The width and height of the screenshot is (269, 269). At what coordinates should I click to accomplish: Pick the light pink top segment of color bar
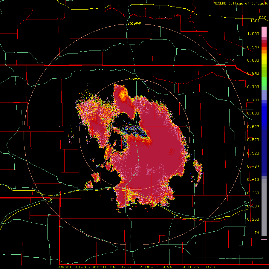(264, 32)
